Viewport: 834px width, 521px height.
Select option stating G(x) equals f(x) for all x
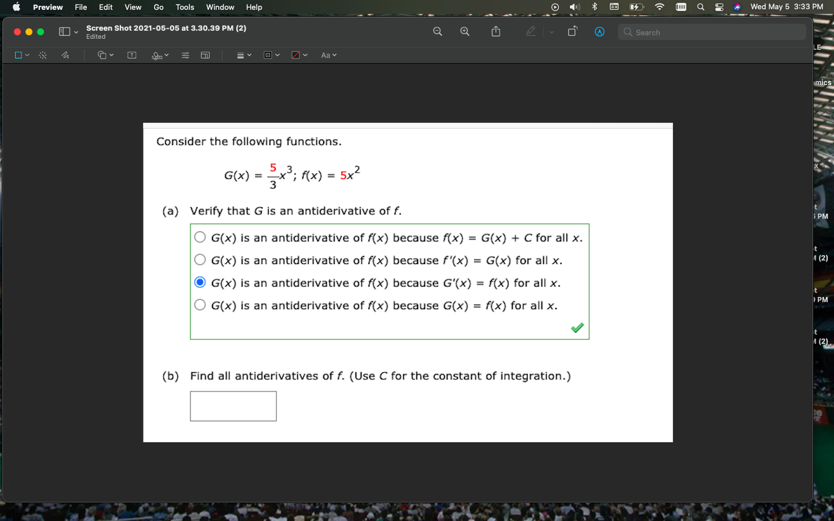click(x=200, y=304)
